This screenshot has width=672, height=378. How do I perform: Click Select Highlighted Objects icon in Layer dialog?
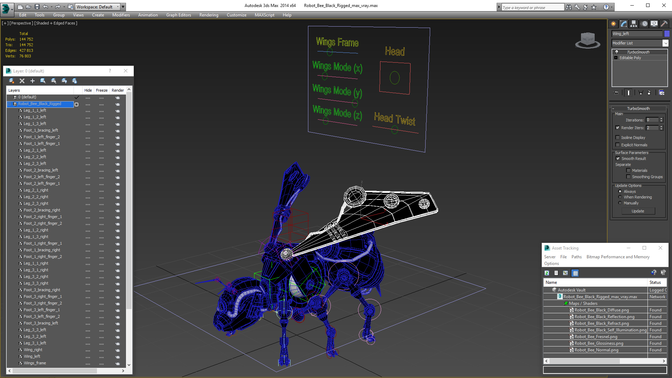43,81
